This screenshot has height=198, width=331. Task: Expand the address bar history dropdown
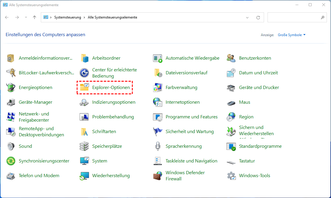247,18
